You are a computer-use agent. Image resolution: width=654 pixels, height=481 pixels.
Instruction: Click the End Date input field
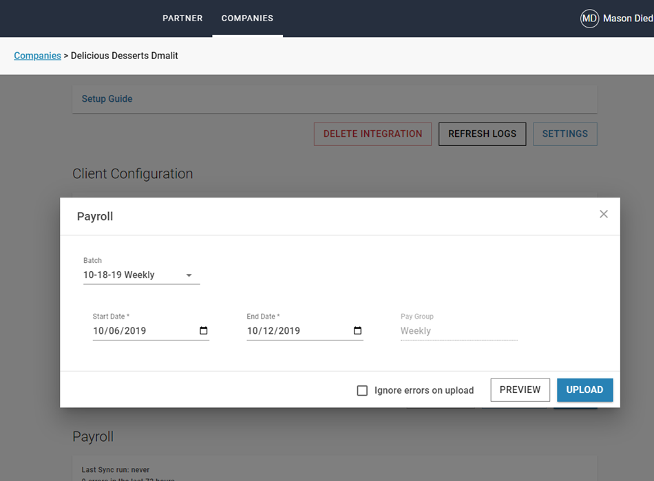(282, 331)
